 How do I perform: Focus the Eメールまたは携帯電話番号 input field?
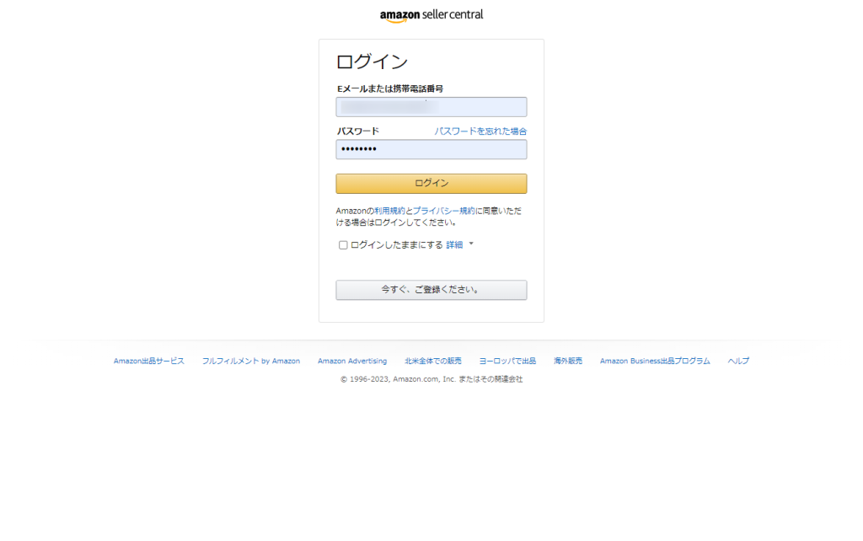pyautogui.click(x=431, y=107)
